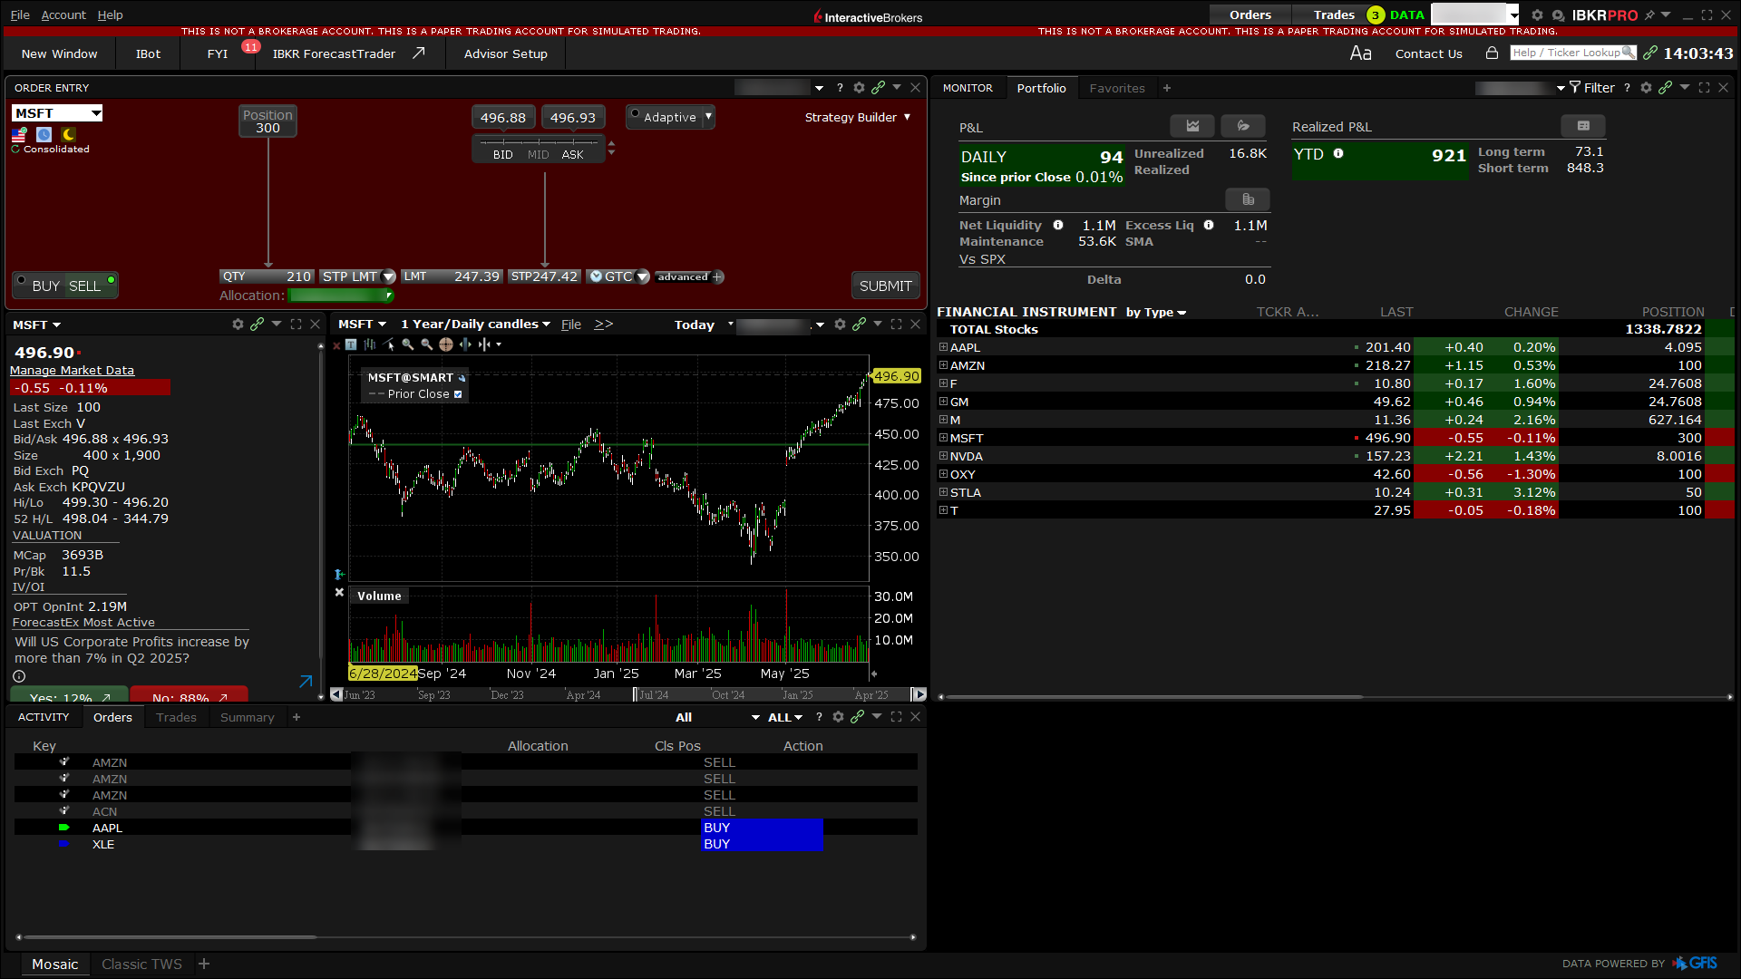Click the chart bar-type icon in the toolbar
The height and width of the screenshot is (979, 1741).
click(x=370, y=344)
